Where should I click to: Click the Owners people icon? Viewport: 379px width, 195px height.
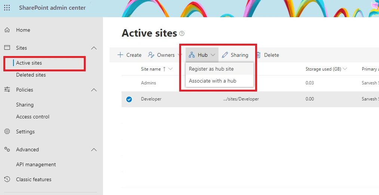tap(151, 55)
